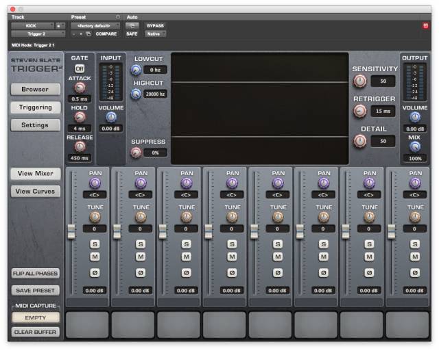Click the Pan knob on channel 4

pyautogui.click(x=232, y=183)
